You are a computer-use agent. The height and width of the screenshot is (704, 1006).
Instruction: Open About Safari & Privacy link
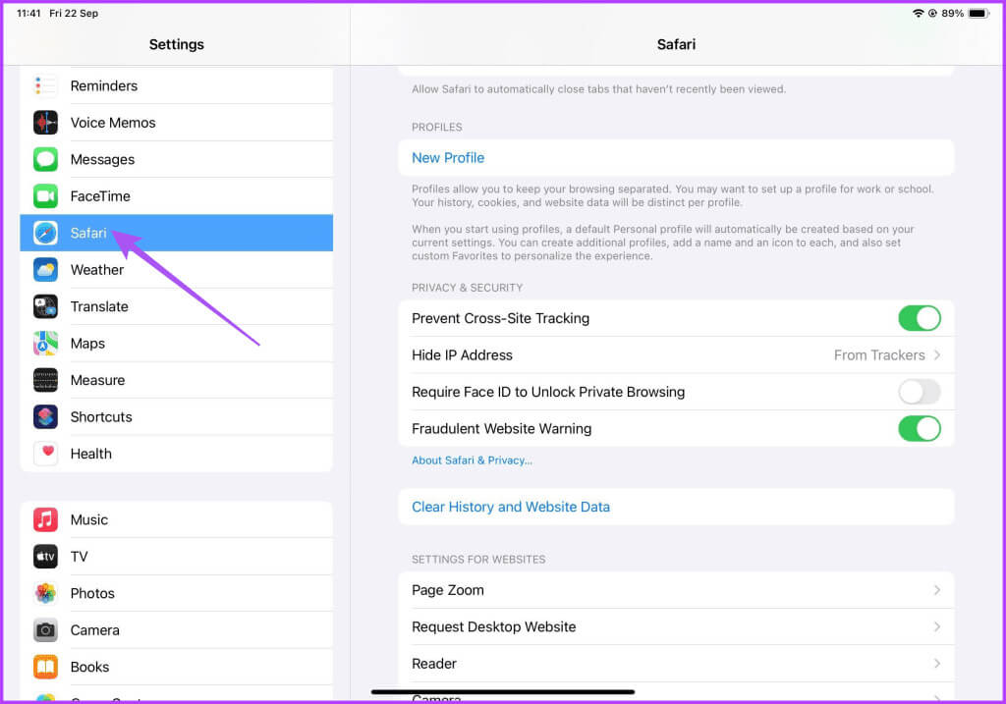[473, 460]
